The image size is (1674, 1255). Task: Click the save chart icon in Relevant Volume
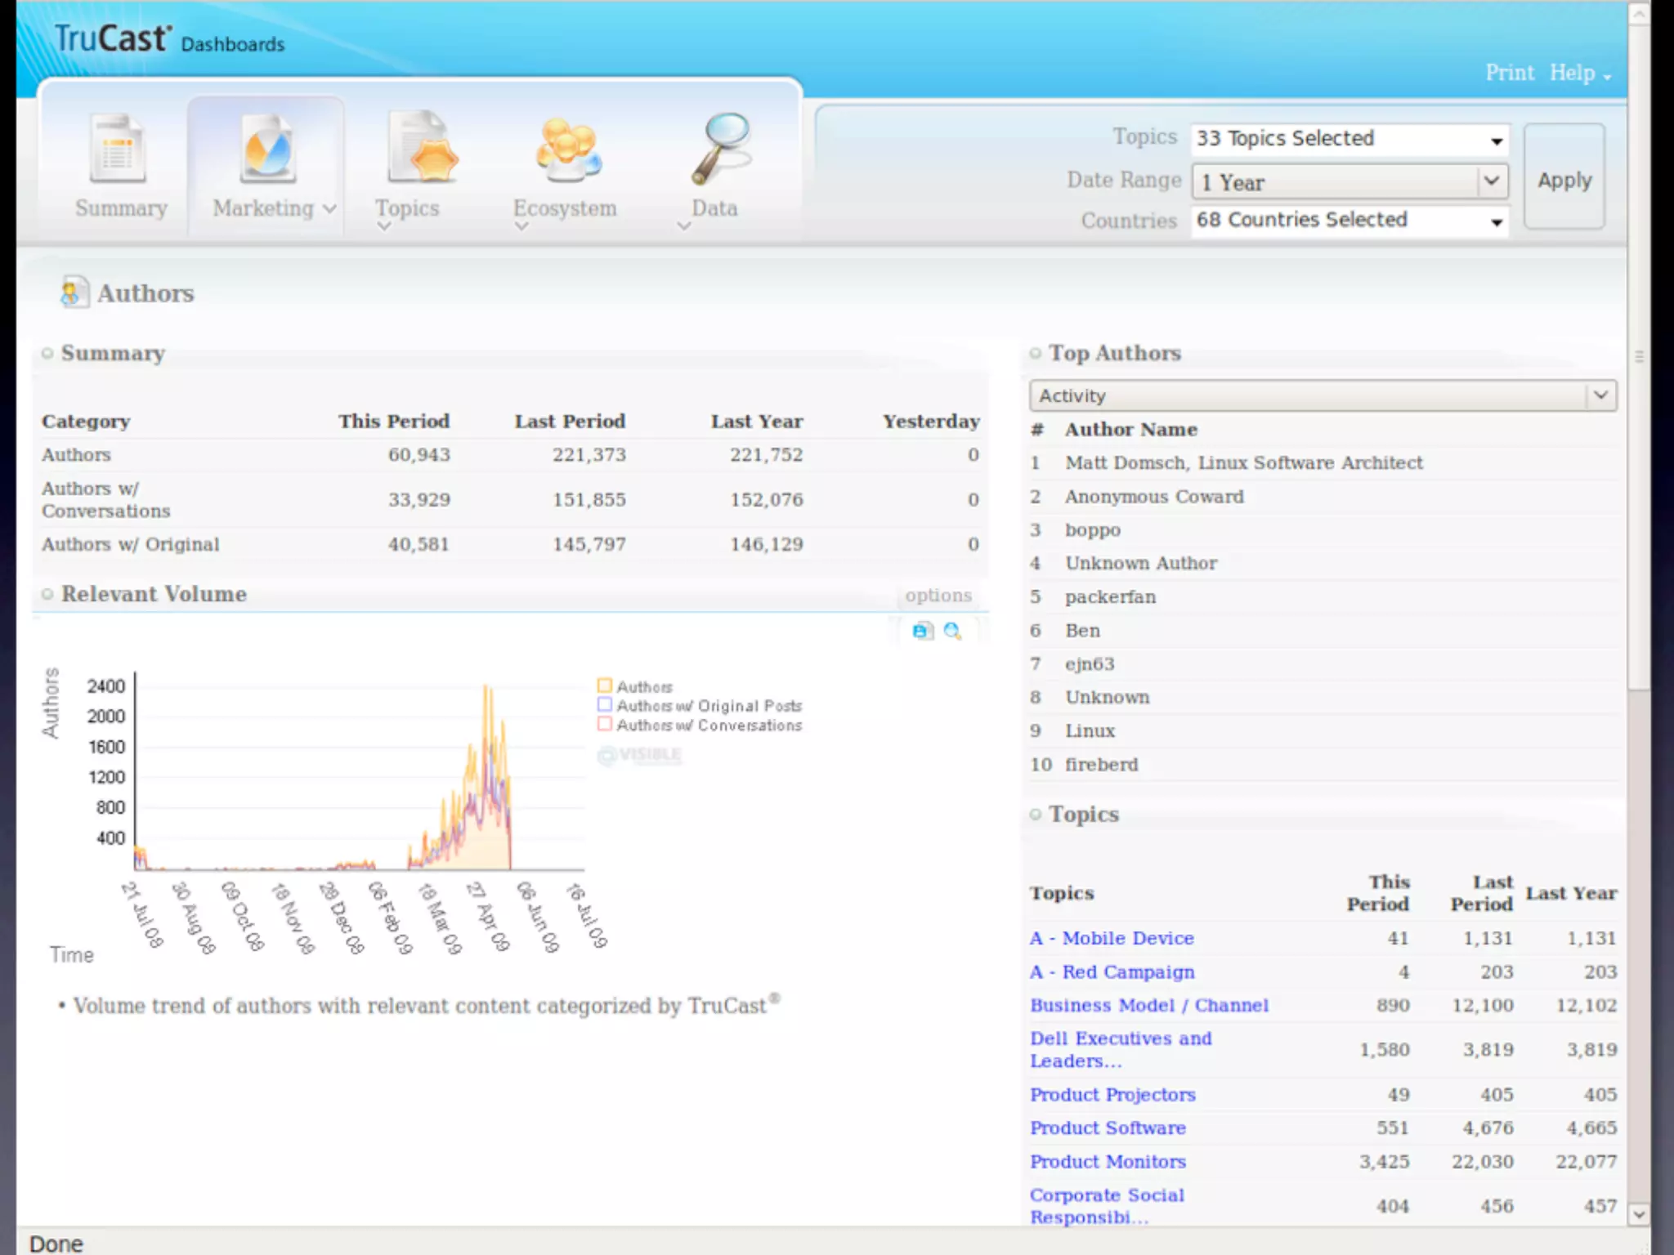coord(922,631)
